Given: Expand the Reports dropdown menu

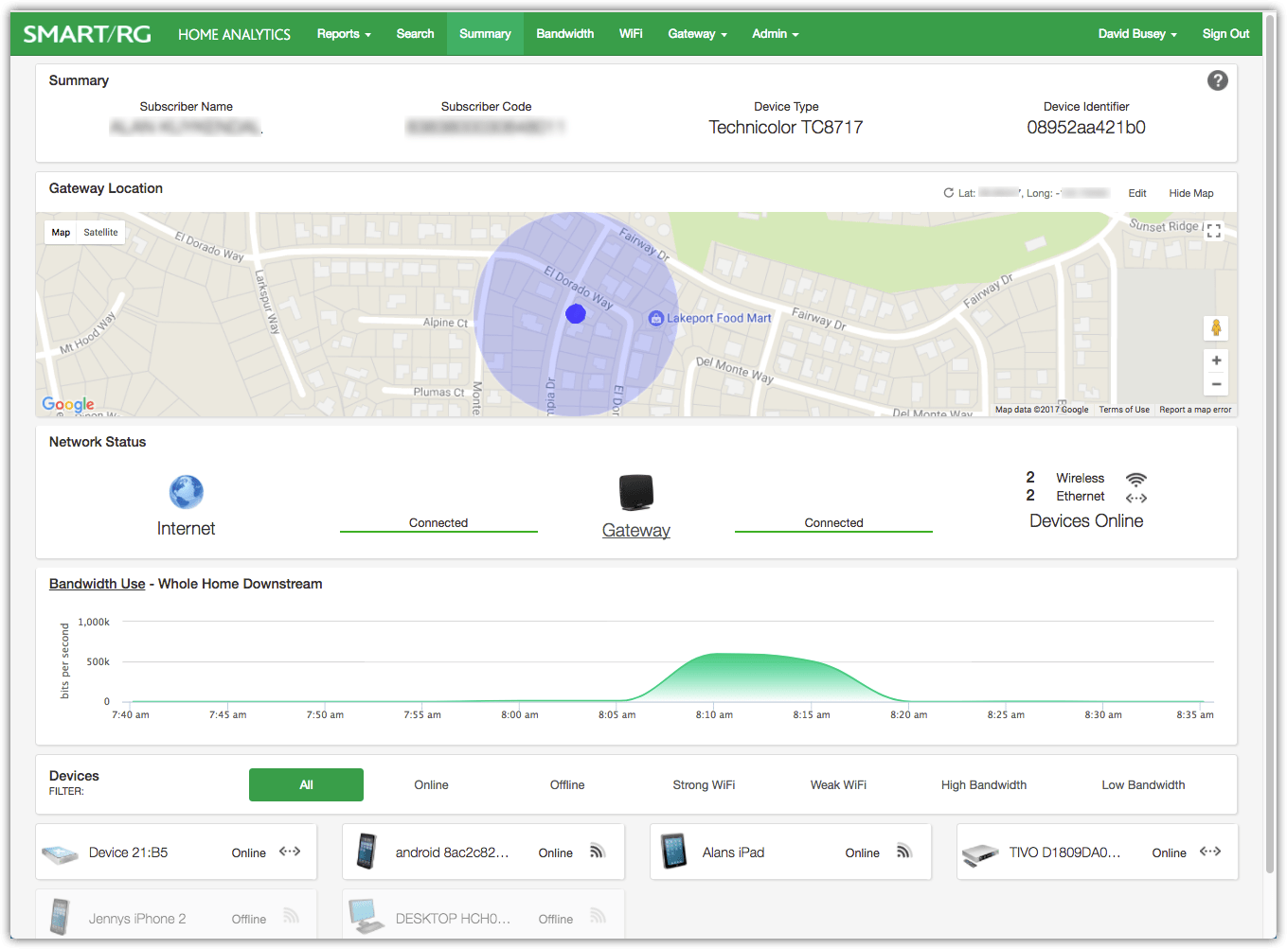Looking at the screenshot, I should point(344,34).
